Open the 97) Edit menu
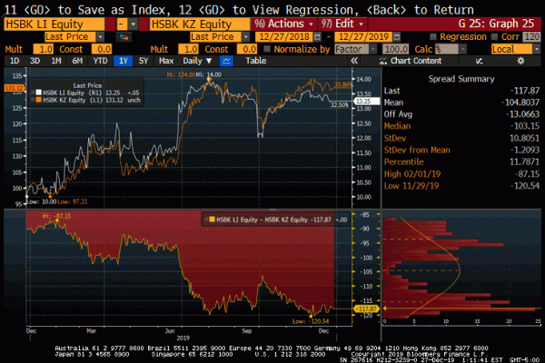This screenshot has width=545, height=363. pyautogui.click(x=342, y=24)
